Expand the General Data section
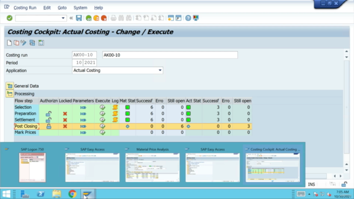 (9, 86)
